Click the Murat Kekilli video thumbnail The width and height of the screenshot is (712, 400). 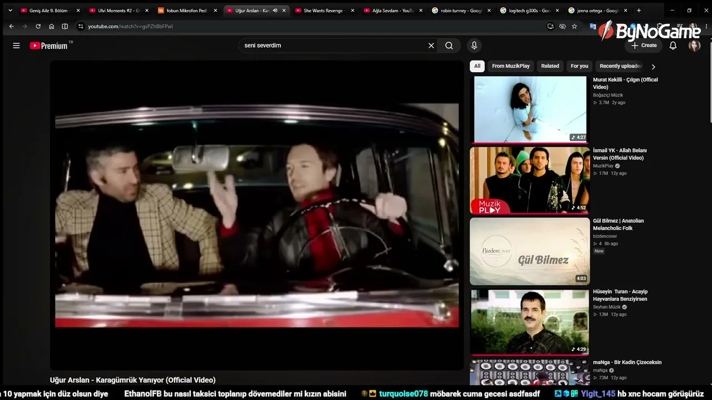pos(530,109)
